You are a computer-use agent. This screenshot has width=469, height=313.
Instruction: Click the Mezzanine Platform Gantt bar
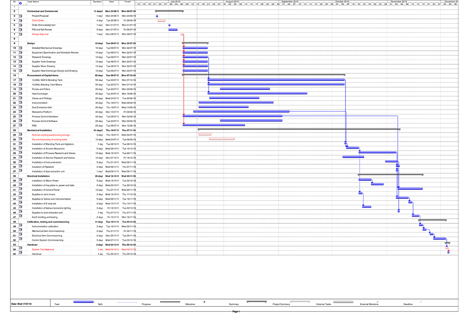pyautogui.click(x=241, y=112)
